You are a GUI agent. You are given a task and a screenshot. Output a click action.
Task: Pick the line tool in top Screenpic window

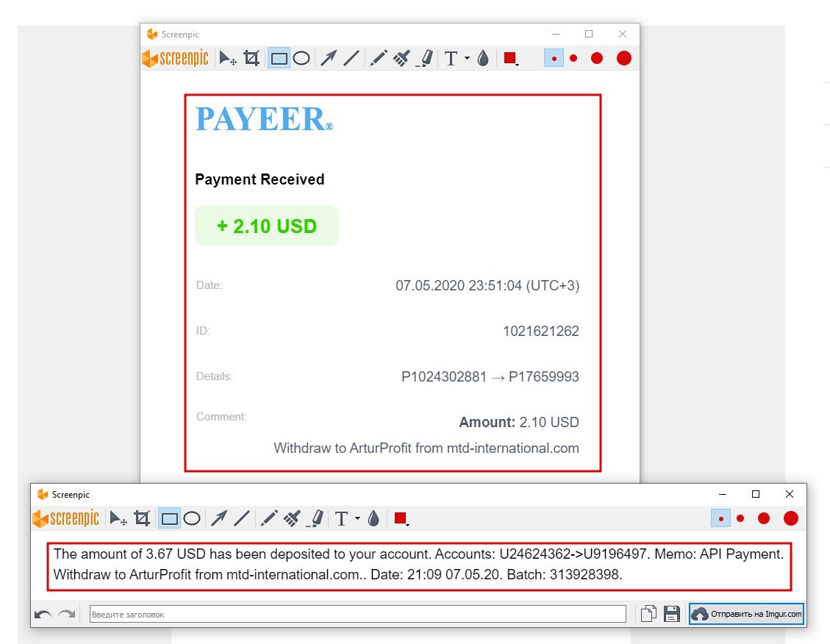[351, 58]
